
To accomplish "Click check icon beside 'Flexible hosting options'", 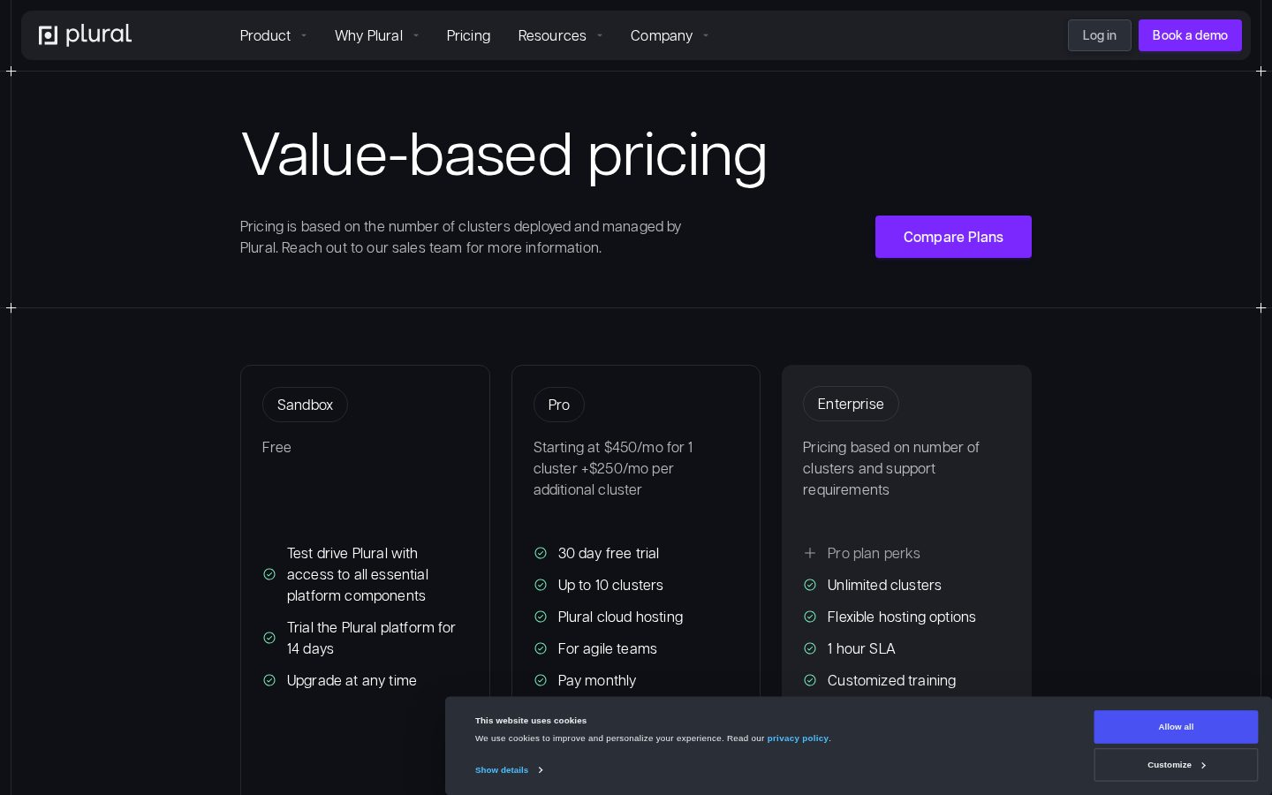I will click(810, 617).
